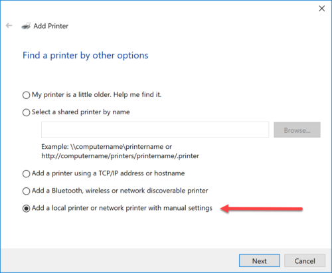Viewport: 332px width, 273px height.
Task: Click the 'Add Printer' window title text
Action: (x=51, y=26)
